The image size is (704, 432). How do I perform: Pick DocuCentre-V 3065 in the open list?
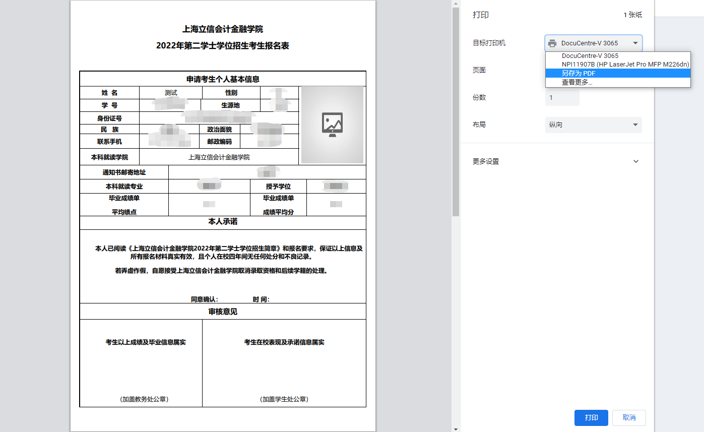590,56
